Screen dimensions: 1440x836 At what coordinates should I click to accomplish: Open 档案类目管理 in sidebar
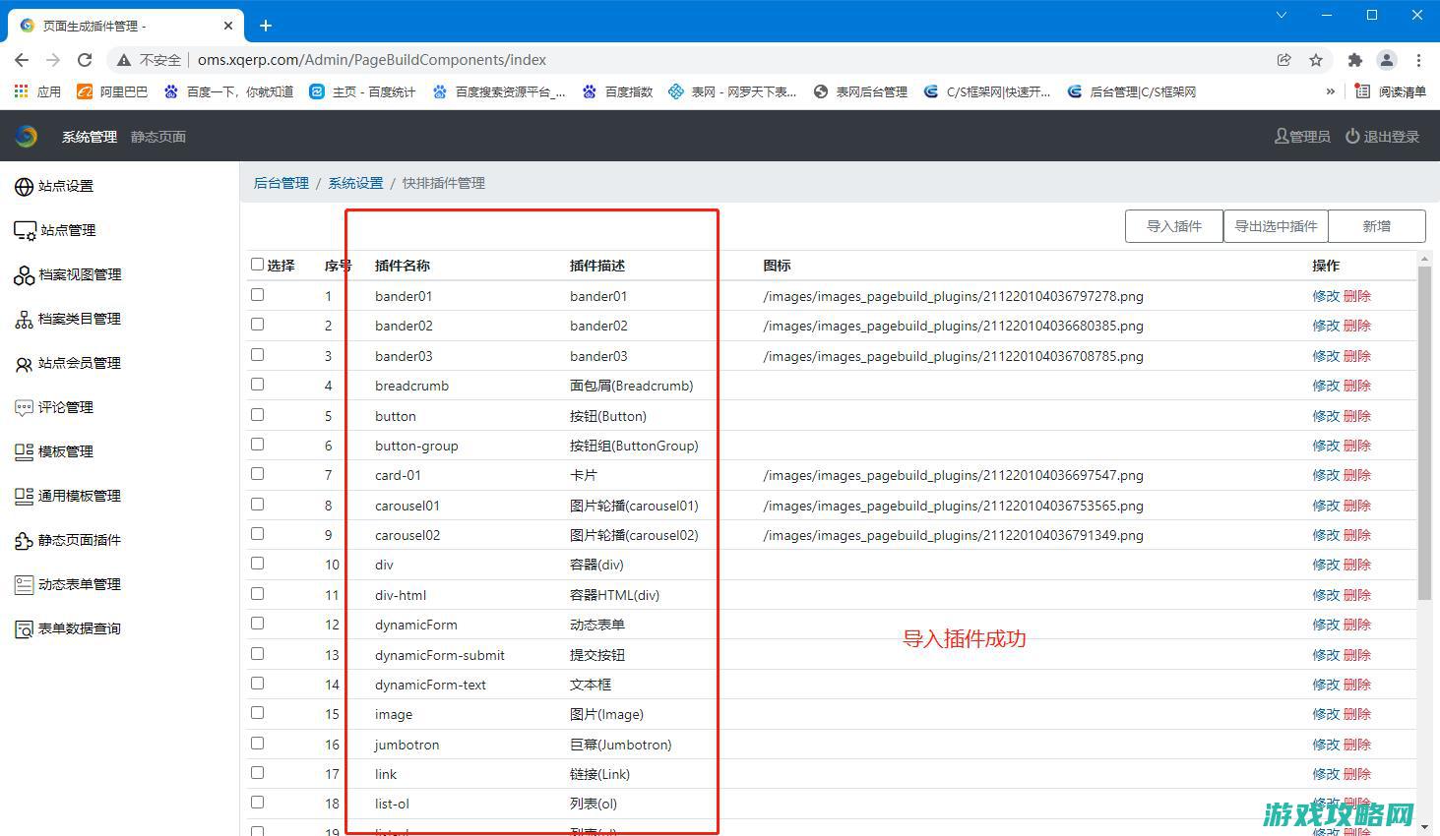click(x=68, y=319)
